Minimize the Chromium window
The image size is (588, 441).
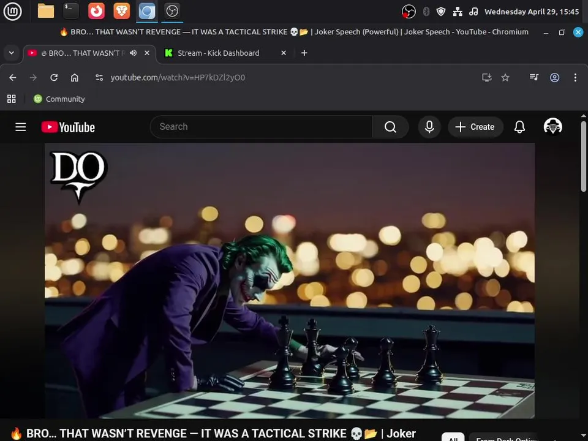(546, 32)
